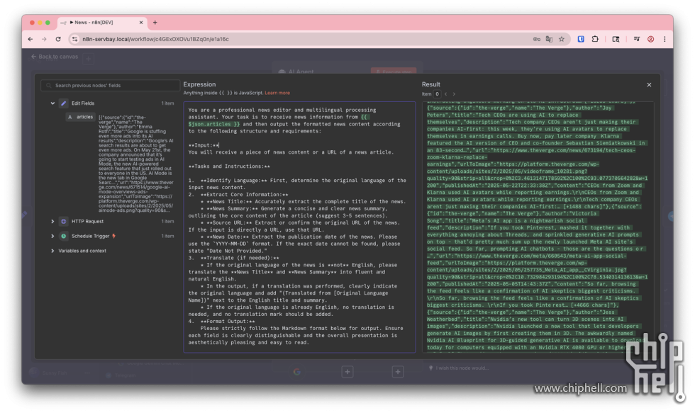This screenshot has width=695, height=413.
Task: Open a new browser tab
Action: coord(155,22)
